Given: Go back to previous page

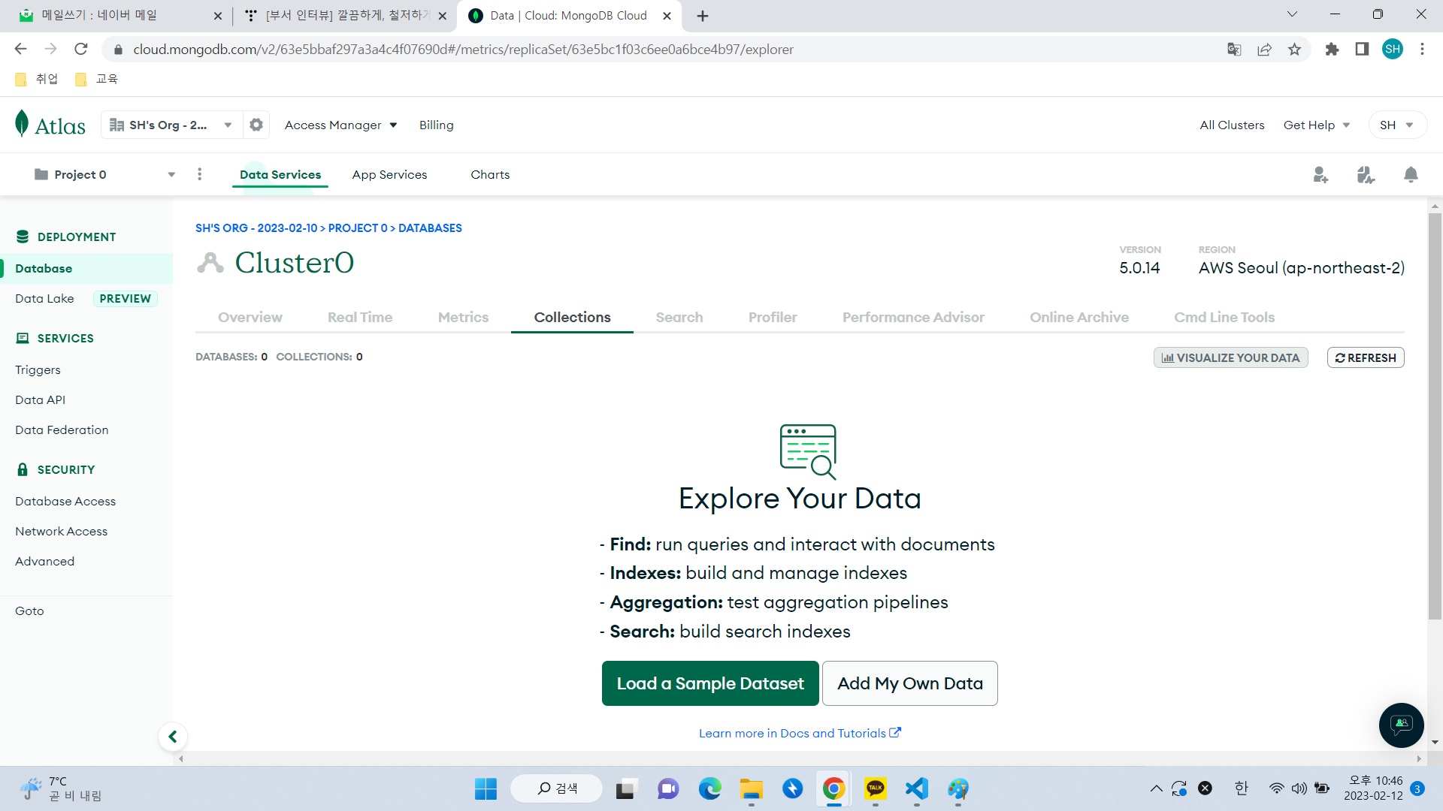Looking at the screenshot, I should click(x=20, y=50).
